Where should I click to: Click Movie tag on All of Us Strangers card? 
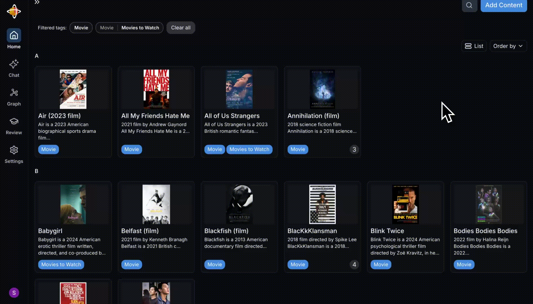[x=215, y=149]
